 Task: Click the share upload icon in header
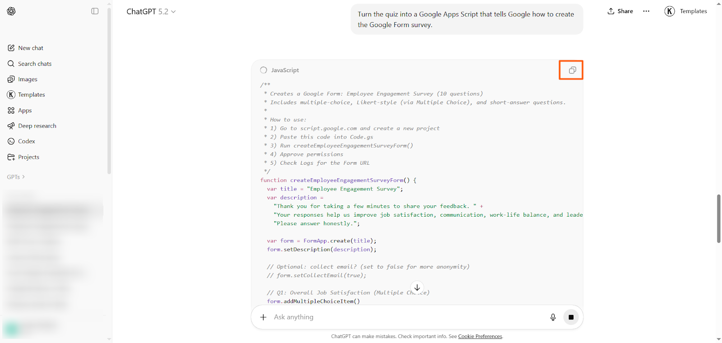tap(611, 11)
